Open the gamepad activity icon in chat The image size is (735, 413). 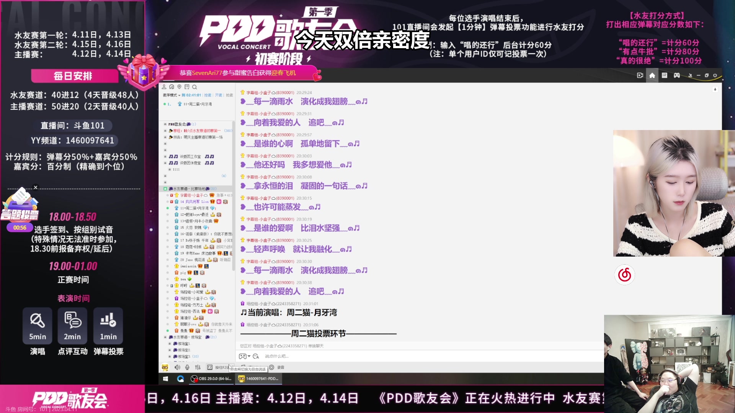click(x=243, y=356)
